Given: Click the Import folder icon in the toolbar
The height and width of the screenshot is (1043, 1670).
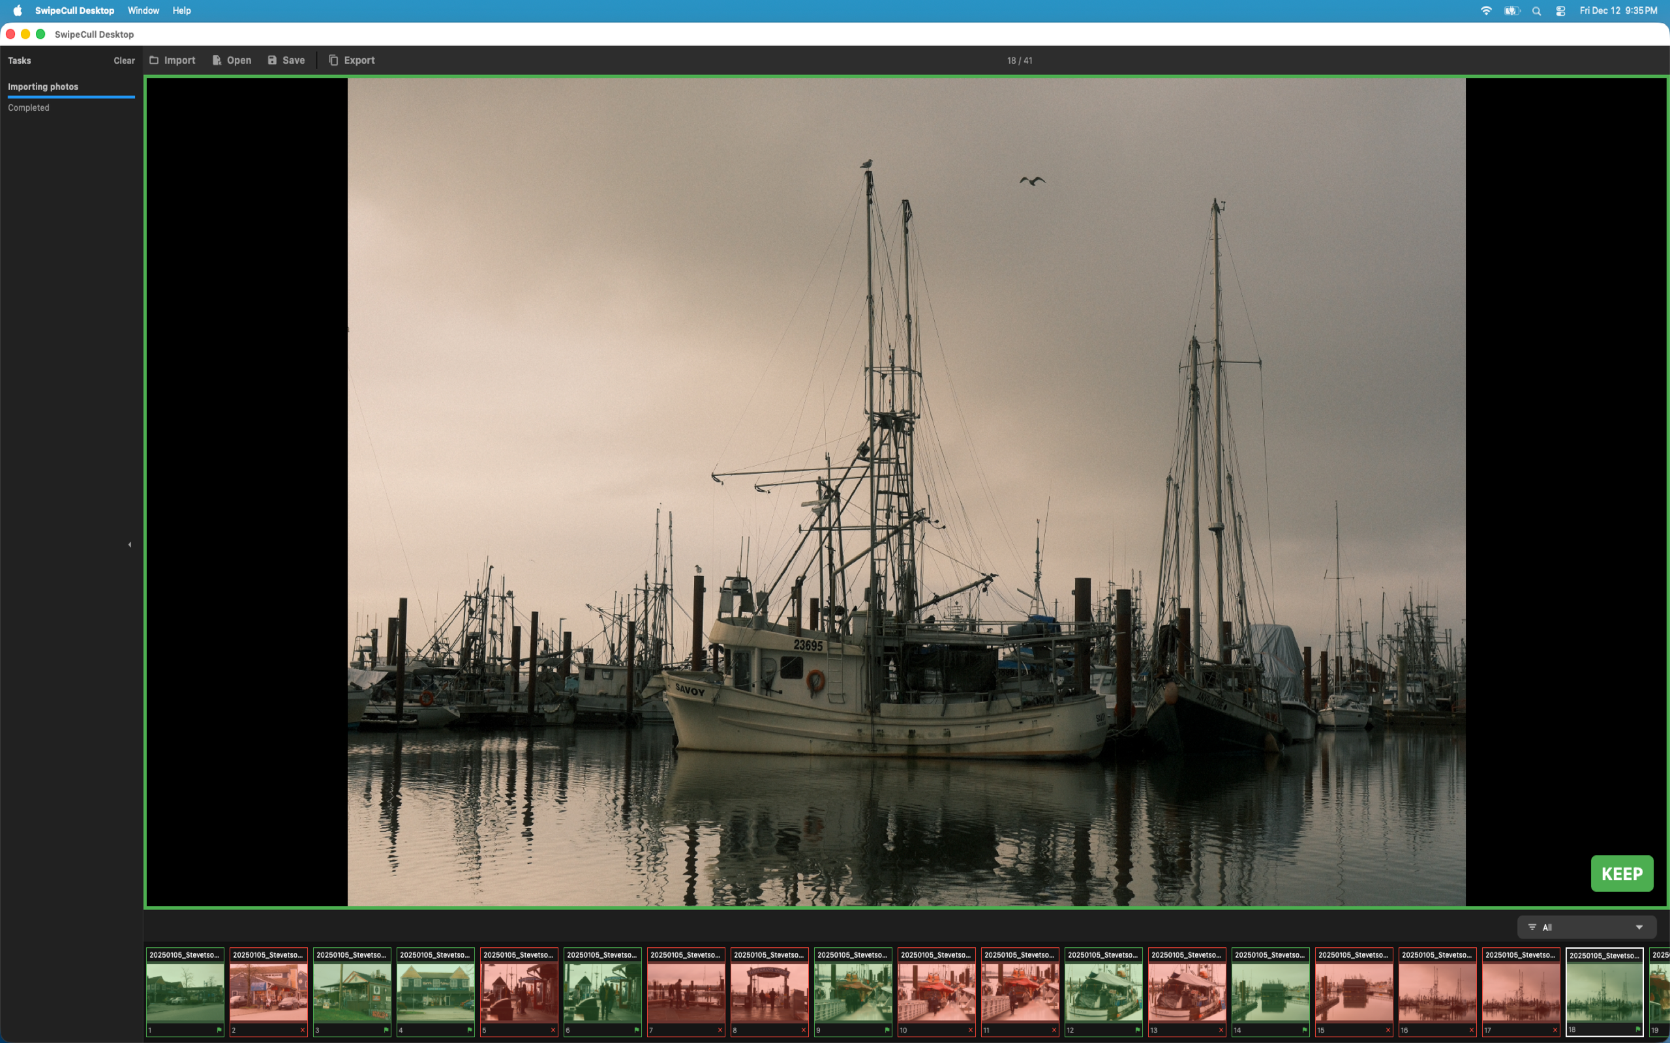Looking at the screenshot, I should [x=155, y=60].
